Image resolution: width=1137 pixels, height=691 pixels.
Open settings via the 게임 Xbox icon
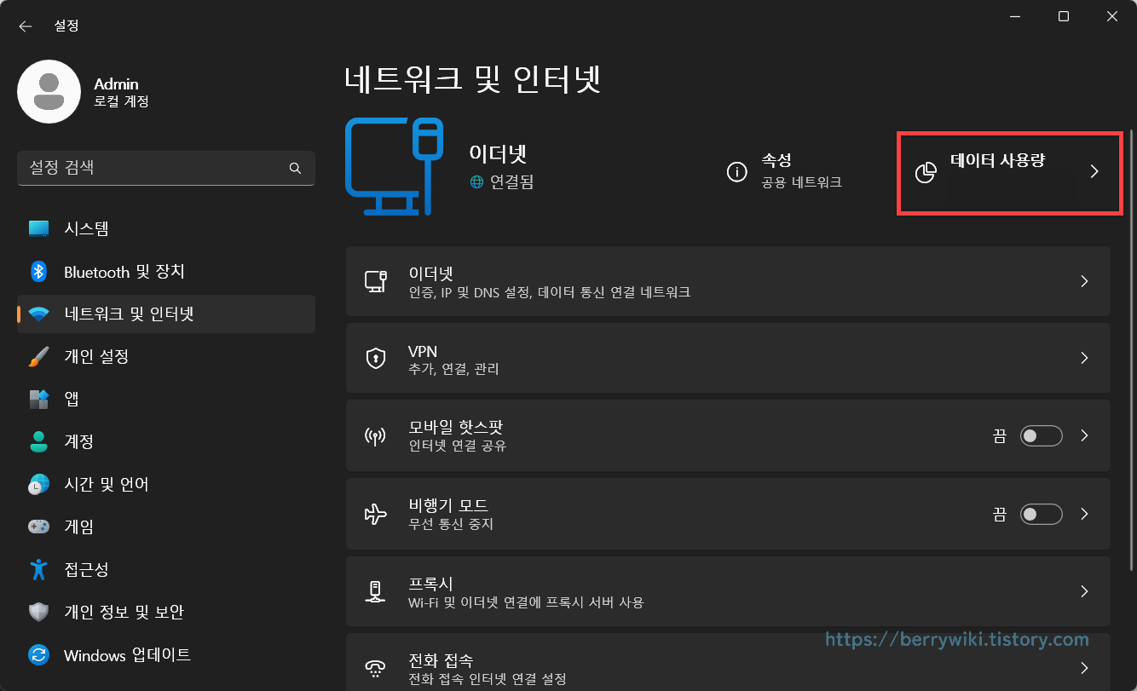pos(38,527)
